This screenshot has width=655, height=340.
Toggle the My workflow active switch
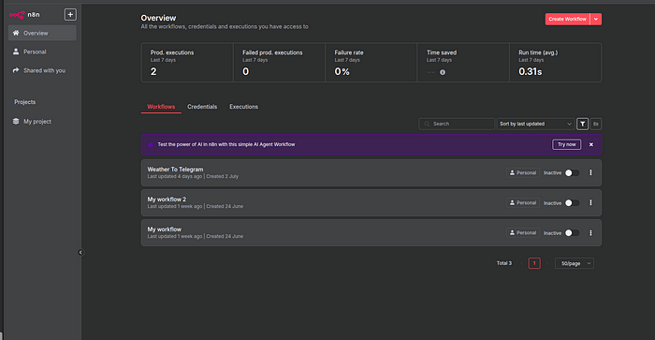coord(573,233)
